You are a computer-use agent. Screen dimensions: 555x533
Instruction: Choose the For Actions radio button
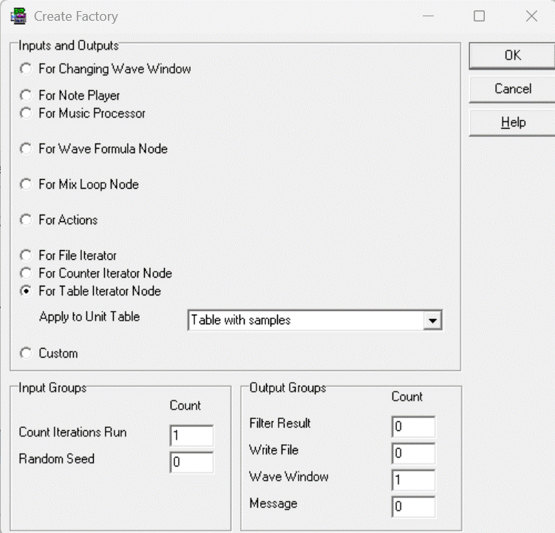coord(27,220)
